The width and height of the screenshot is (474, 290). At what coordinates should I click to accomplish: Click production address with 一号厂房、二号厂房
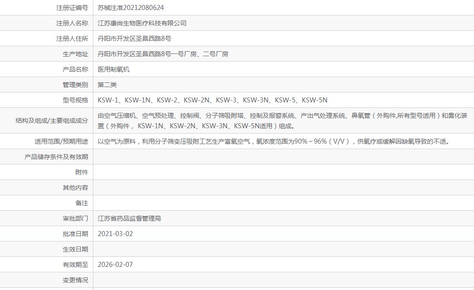point(163,54)
